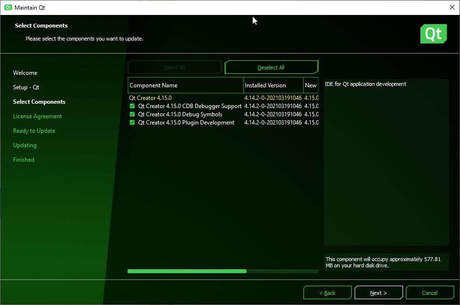
Task: Sort by the Component Name column header
Action: tap(186, 85)
